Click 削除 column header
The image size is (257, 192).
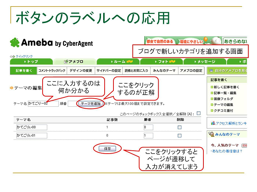click(x=180, y=120)
